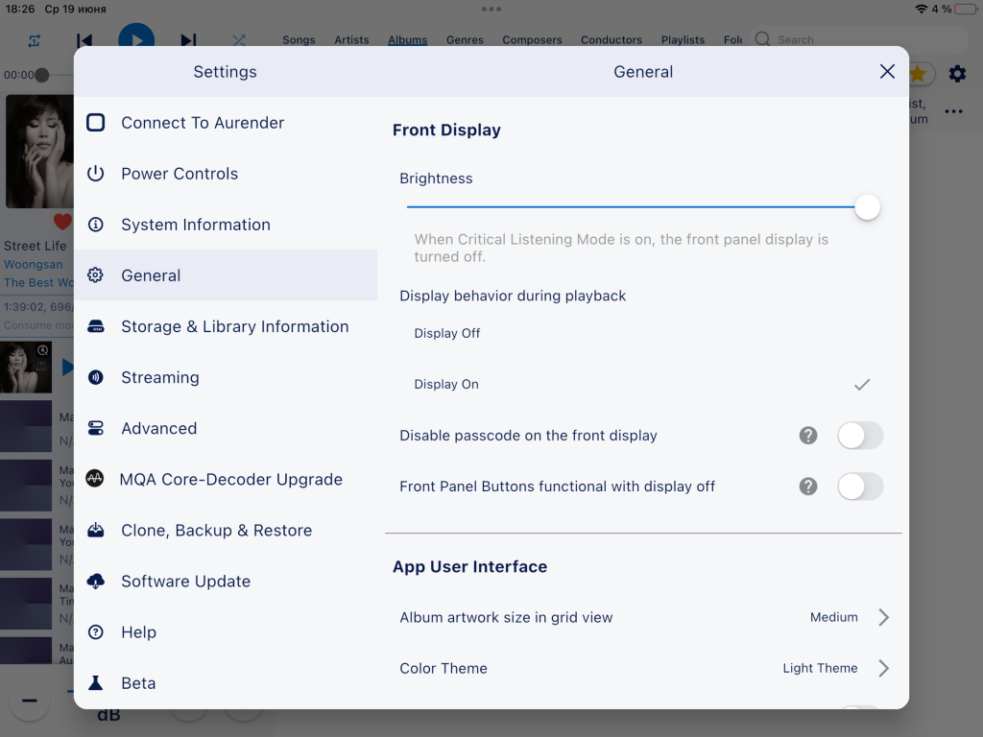Click the Streaming icon in sidebar
983x737 pixels.
click(95, 377)
